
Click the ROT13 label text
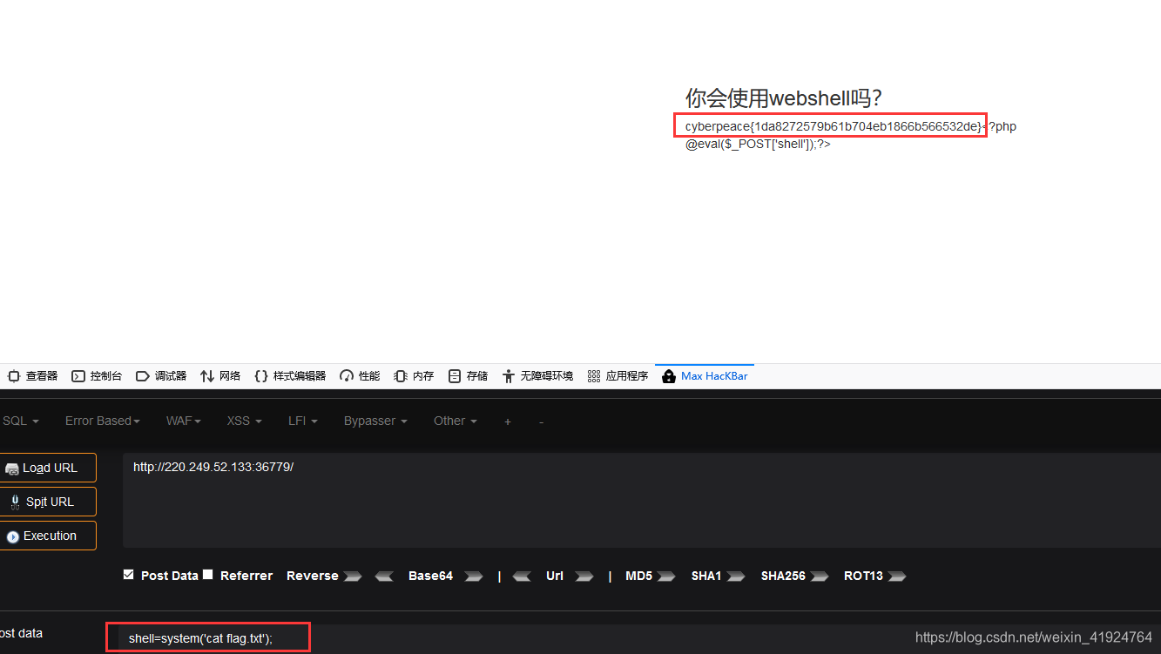(x=863, y=576)
